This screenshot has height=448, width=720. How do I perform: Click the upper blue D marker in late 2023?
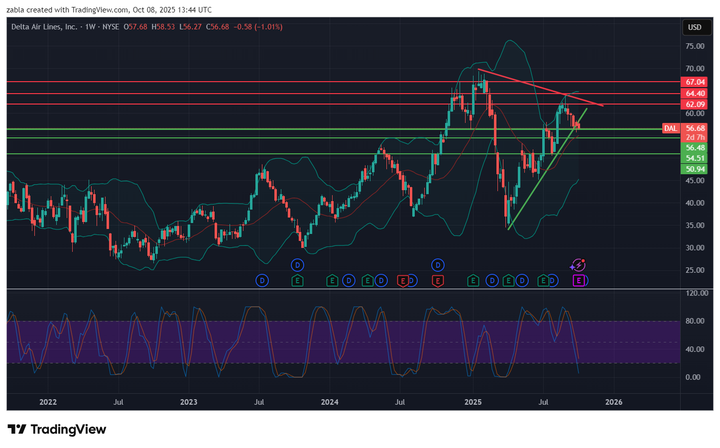pos(297,265)
